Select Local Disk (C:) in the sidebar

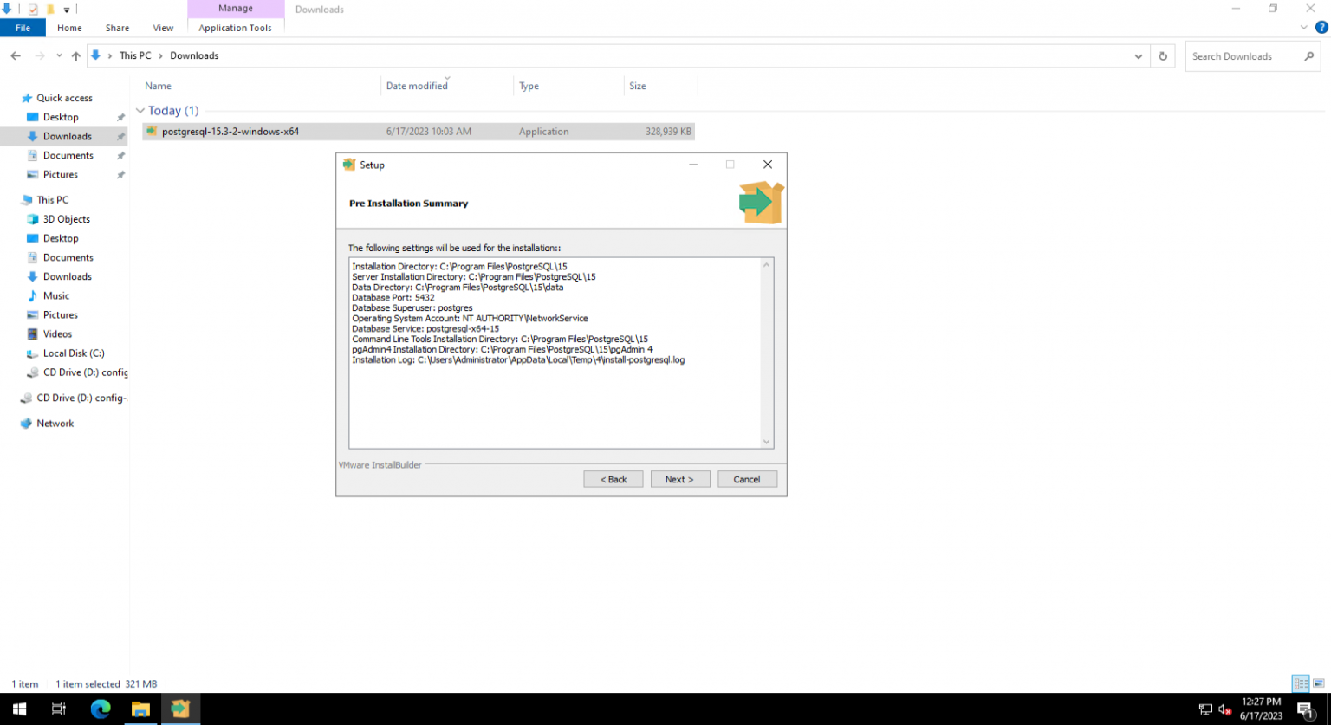click(74, 353)
